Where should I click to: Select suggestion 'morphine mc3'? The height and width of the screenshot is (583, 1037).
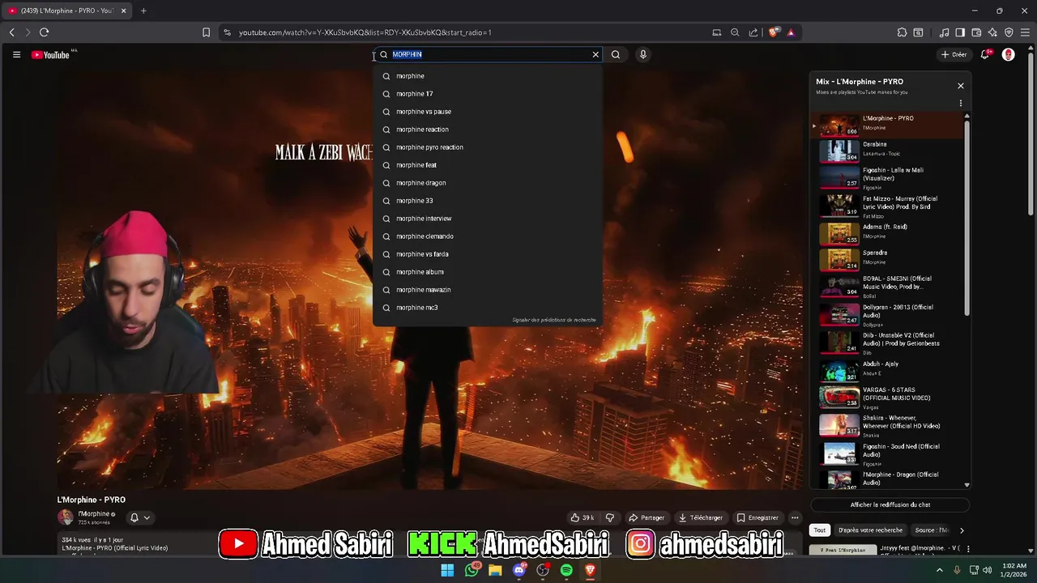pyautogui.click(x=487, y=308)
